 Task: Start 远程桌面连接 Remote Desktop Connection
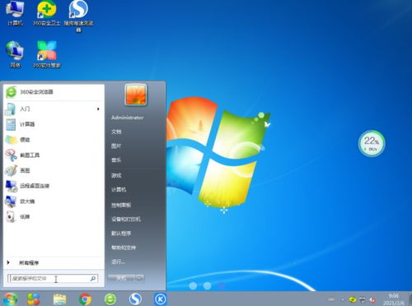(x=54, y=186)
